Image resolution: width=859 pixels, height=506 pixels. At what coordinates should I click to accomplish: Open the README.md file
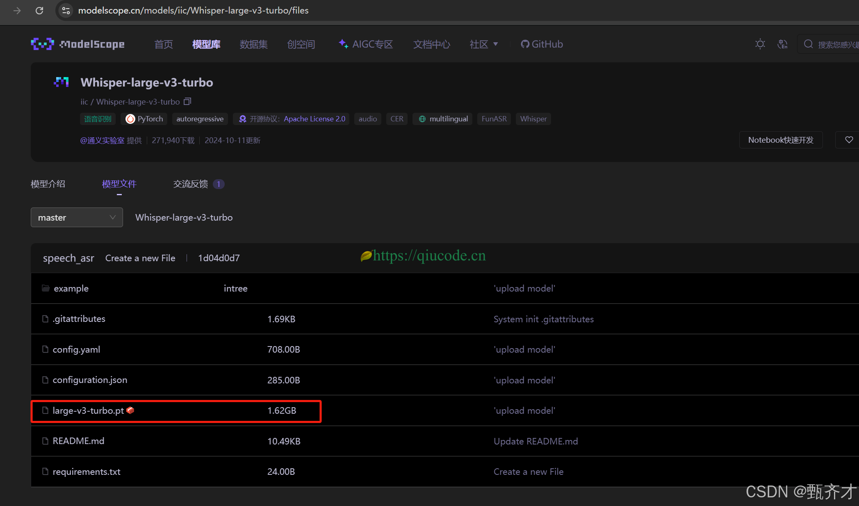pos(78,441)
